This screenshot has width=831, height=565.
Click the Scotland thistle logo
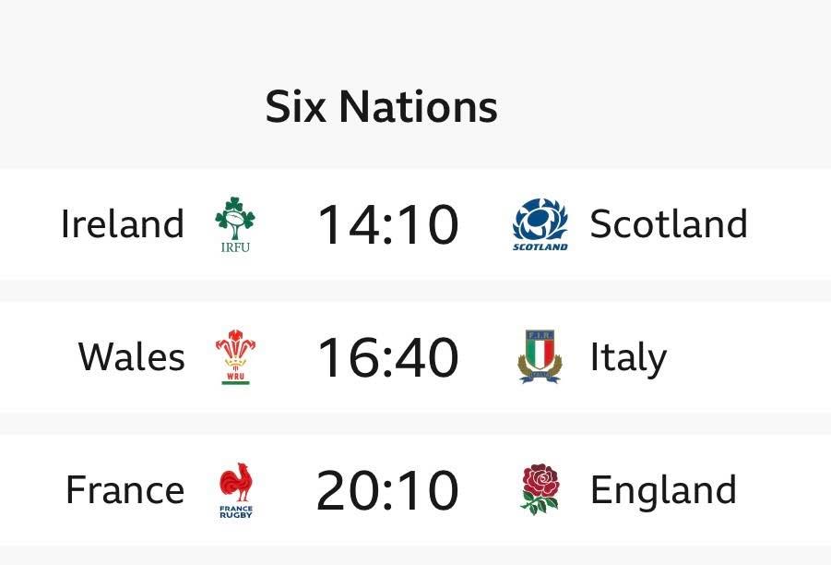point(540,224)
